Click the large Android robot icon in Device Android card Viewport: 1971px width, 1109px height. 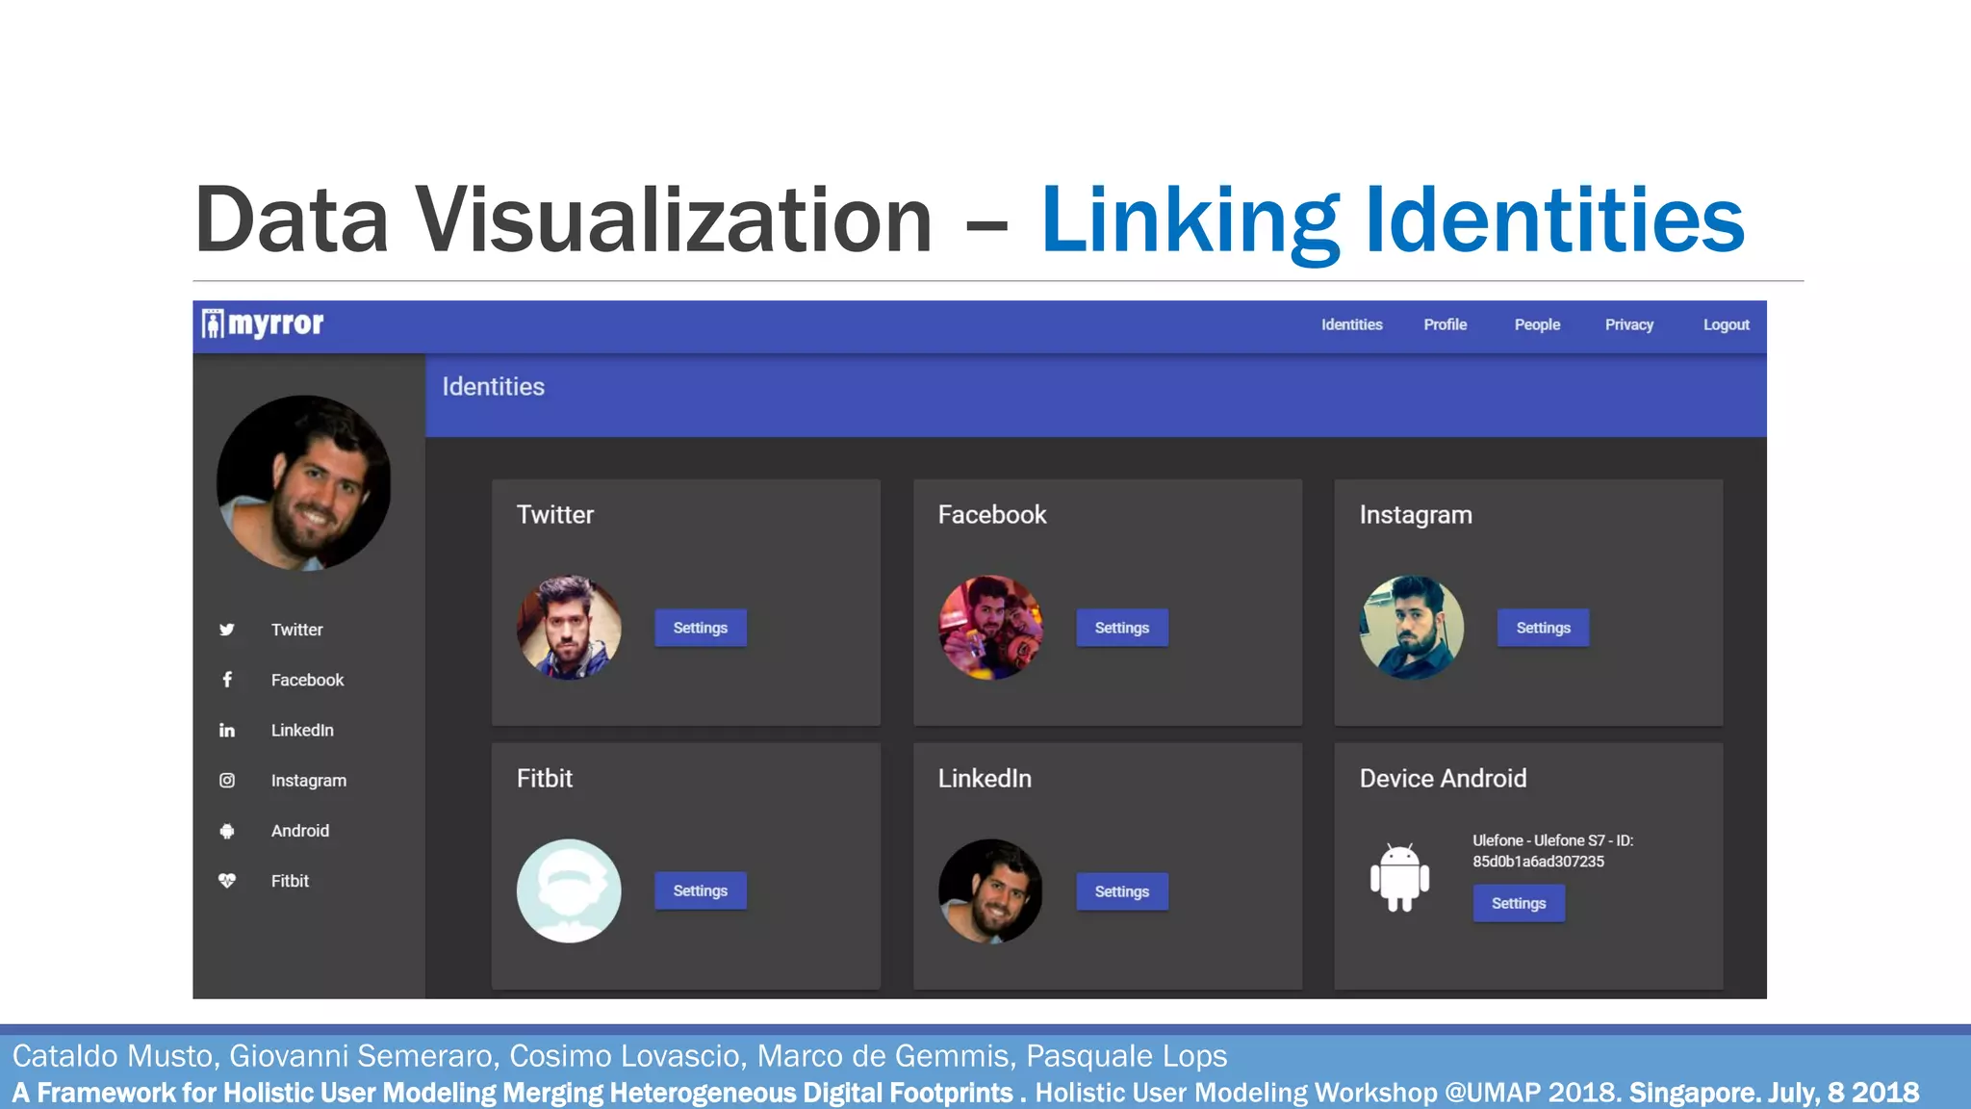click(1399, 877)
